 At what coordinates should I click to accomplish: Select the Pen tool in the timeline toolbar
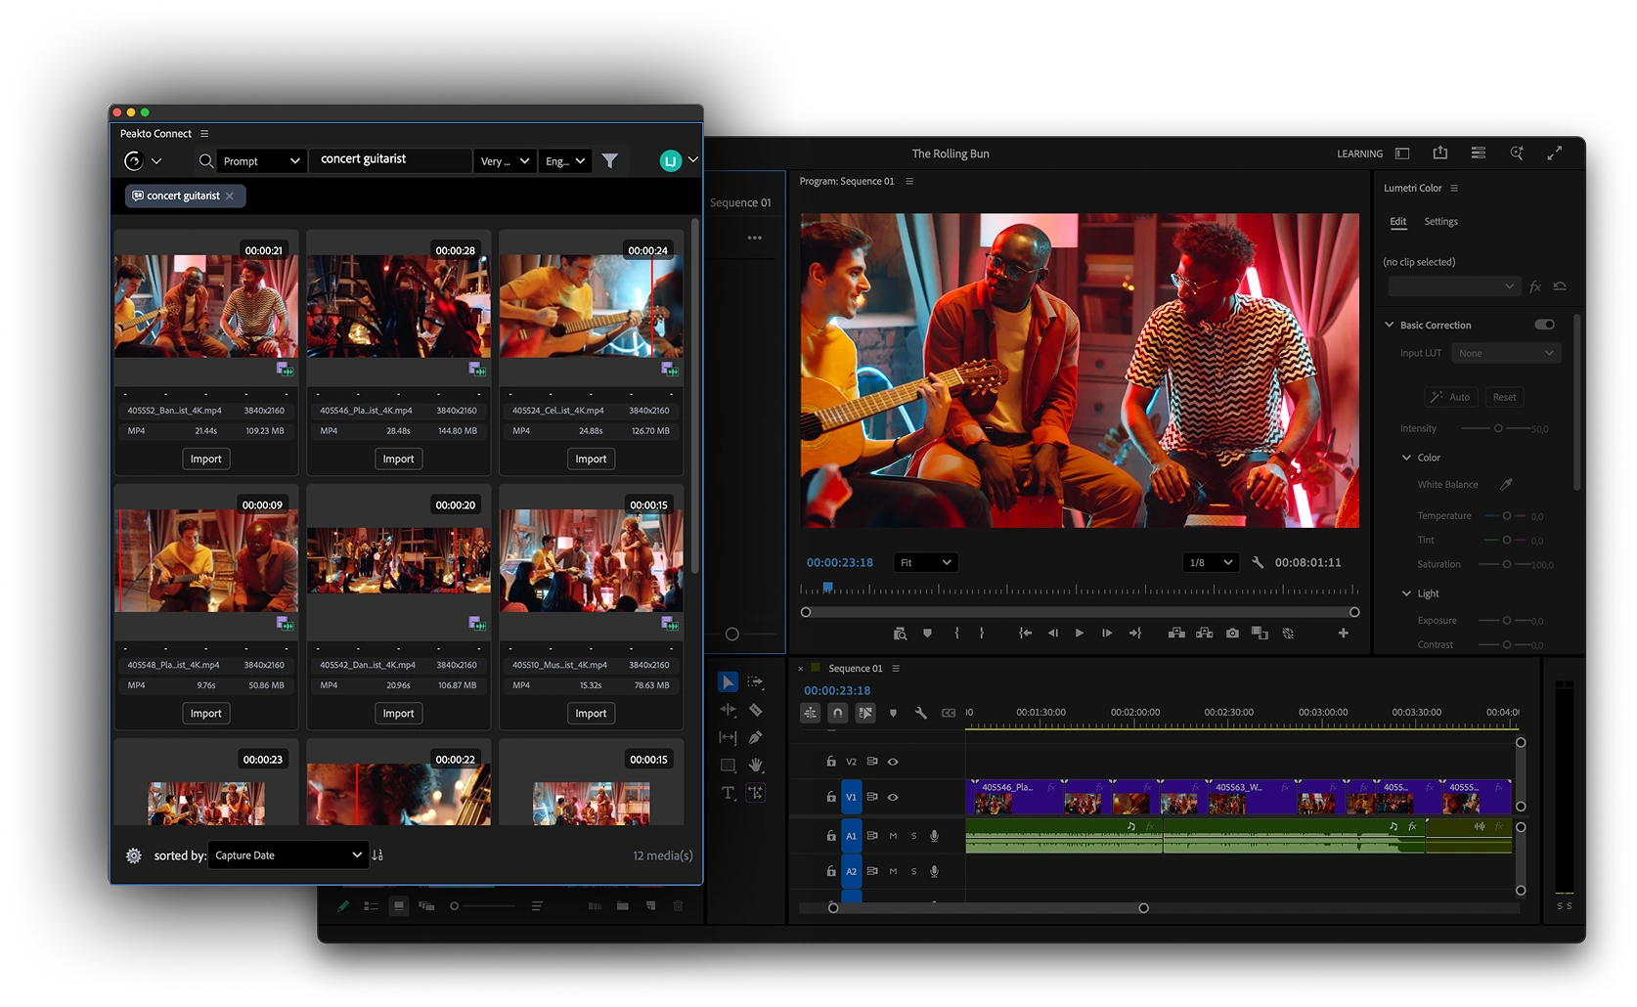756,738
